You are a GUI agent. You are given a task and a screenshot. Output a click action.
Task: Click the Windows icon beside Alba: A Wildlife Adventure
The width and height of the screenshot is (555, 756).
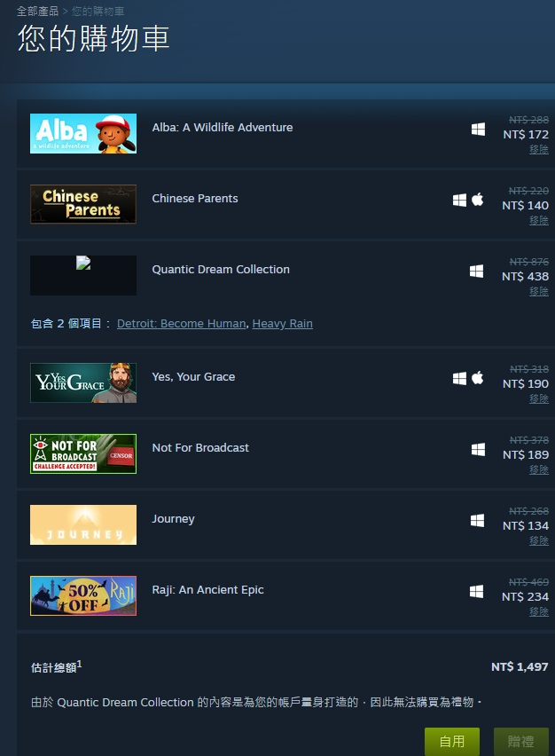click(478, 130)
